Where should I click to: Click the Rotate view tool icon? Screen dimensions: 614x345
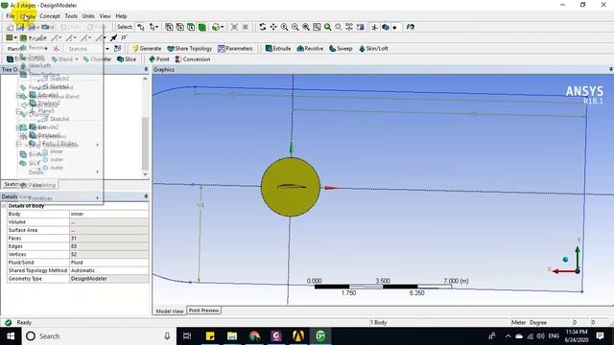click(x=262, y=27)
